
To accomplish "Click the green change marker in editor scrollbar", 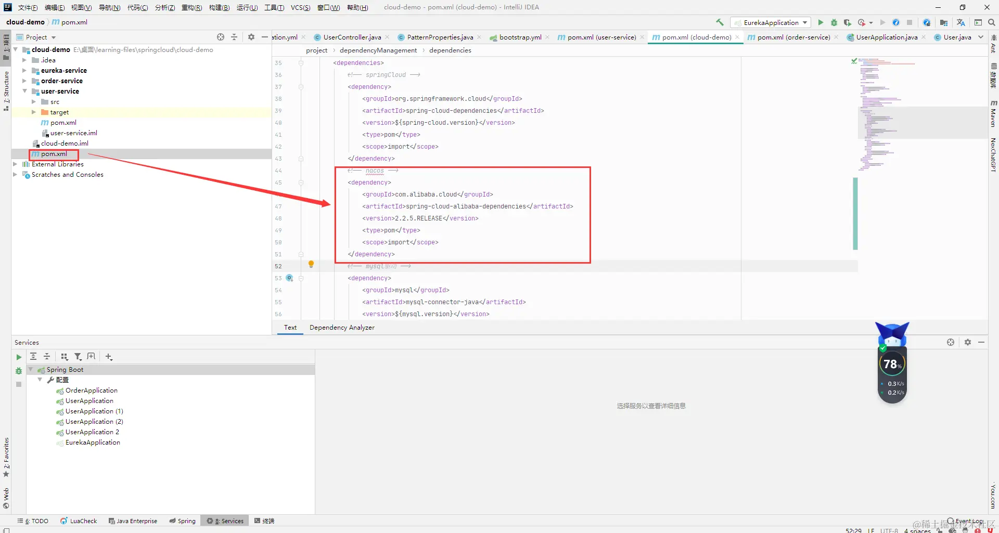I will pyautogui.click(x=855, y=213).
